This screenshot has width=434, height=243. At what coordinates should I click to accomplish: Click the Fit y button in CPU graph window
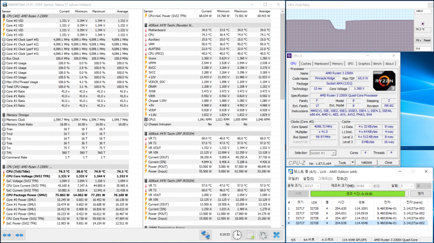[x=418, y=40]
